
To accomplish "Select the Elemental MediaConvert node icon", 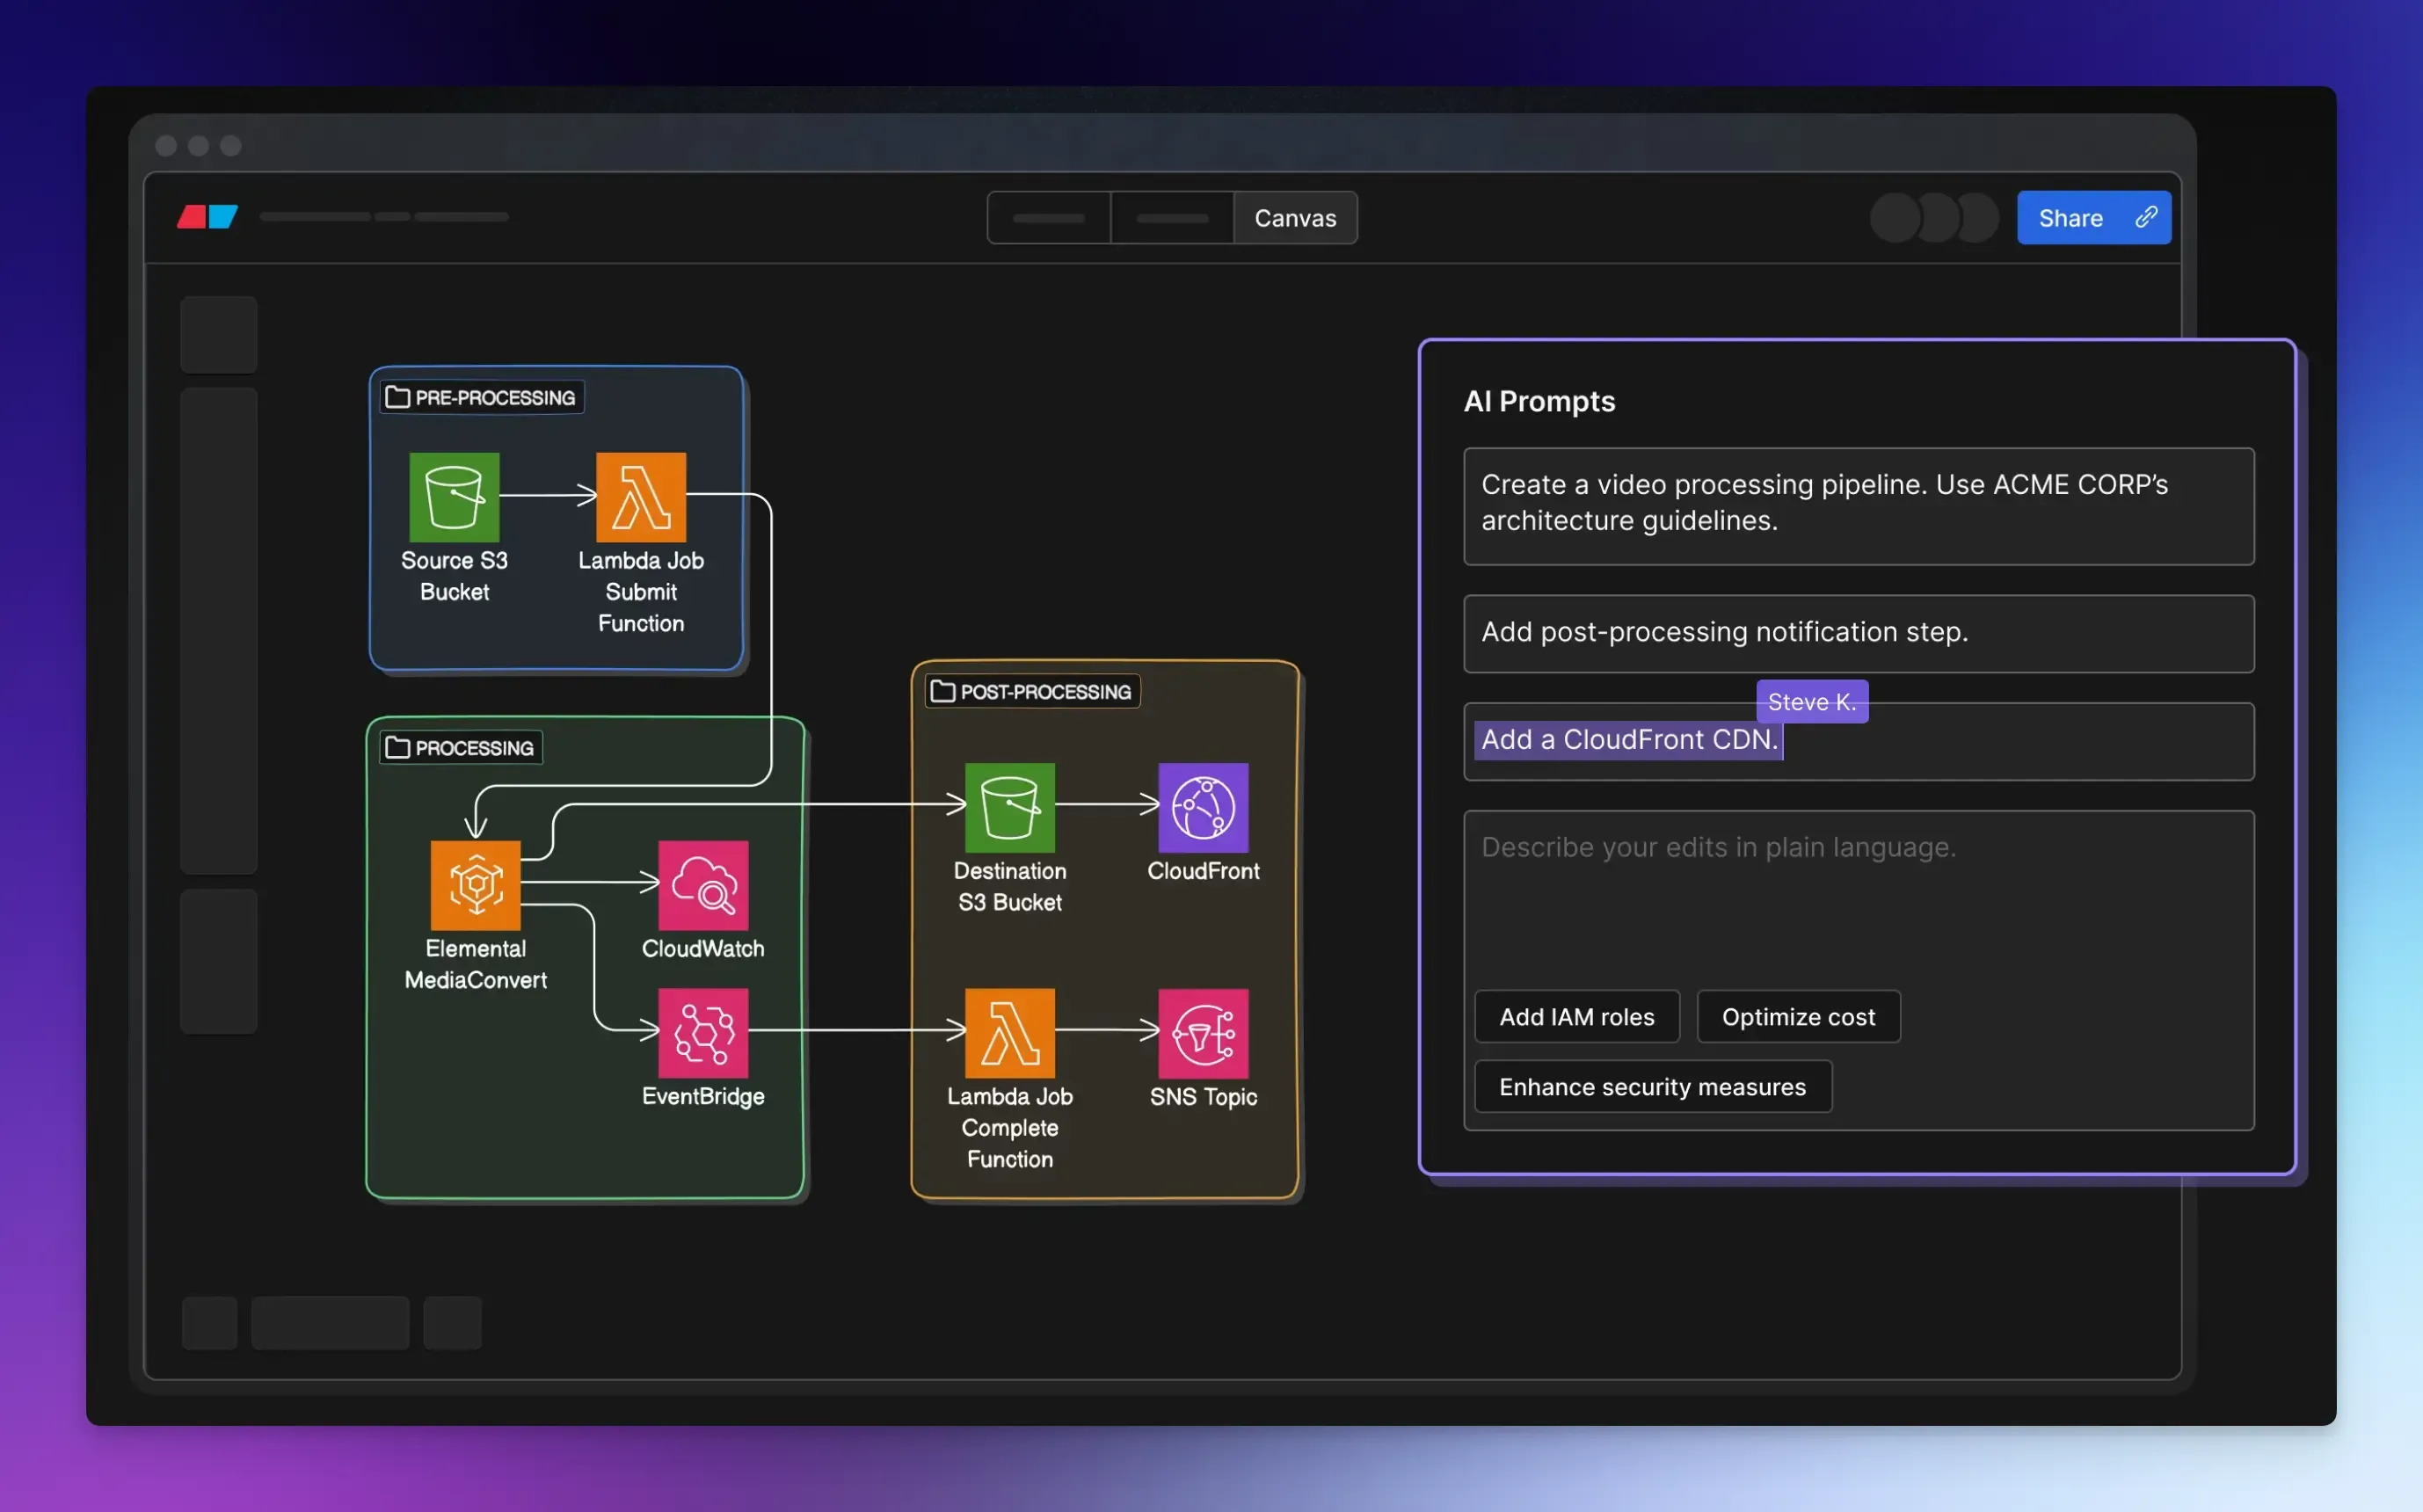I will pos(475,885).
